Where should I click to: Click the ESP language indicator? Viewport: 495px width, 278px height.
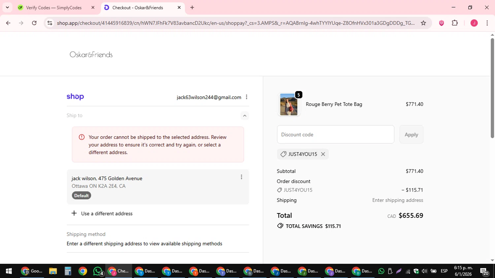tap(444, 271)
